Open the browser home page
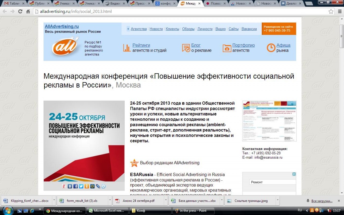The height and width of the screenshot is (215, 344). (28, 11)
